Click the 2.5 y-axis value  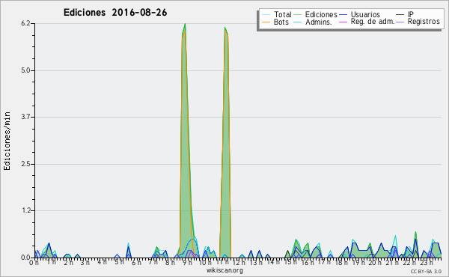(25, 164)
